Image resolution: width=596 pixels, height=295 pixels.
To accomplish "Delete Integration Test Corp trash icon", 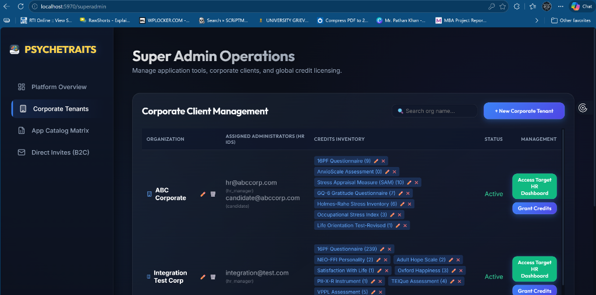I will [x=213, y=277].
